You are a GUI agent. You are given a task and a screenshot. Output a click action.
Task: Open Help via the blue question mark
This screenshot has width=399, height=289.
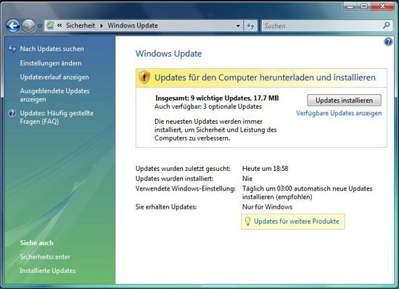click(388, 41)
